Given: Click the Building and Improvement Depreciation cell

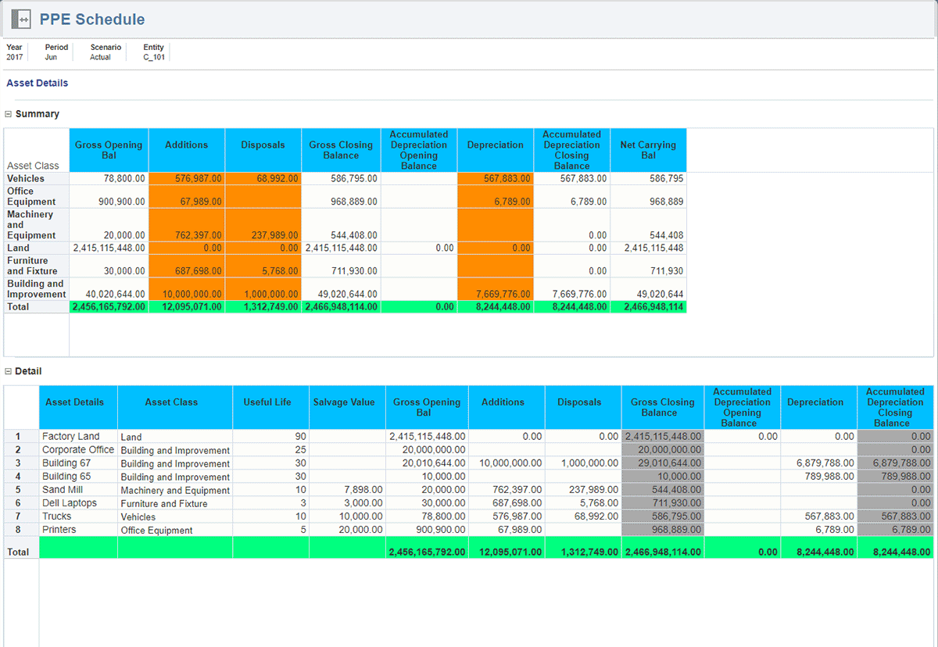Looking at the screenshot, I should click(496, 289).
